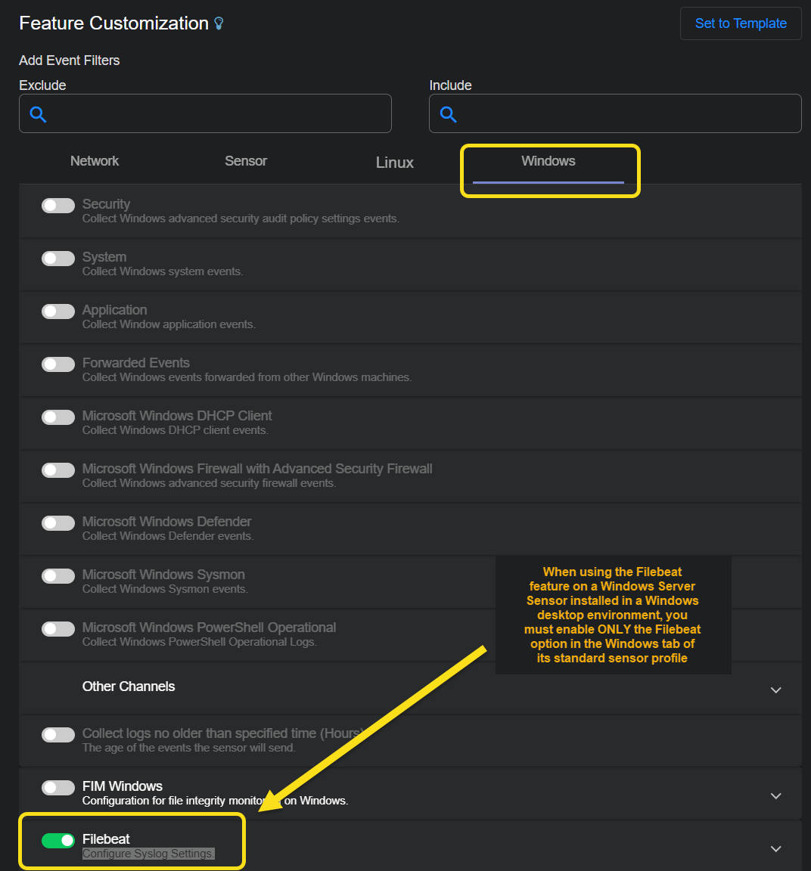The width and height of the screenshot is (811, 871).
Task: Switch to the Network tab
Action: click(95, 161)
